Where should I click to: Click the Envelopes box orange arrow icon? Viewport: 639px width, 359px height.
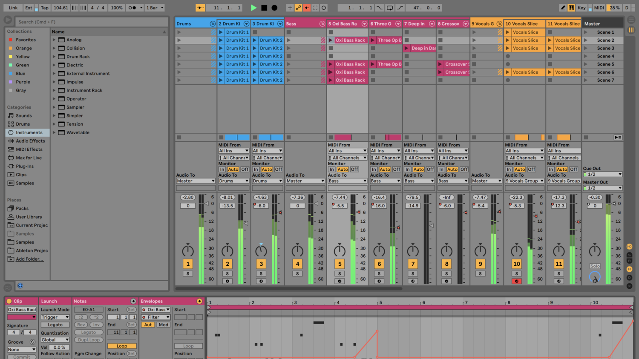pyautogui.click(x=199, y=301)
